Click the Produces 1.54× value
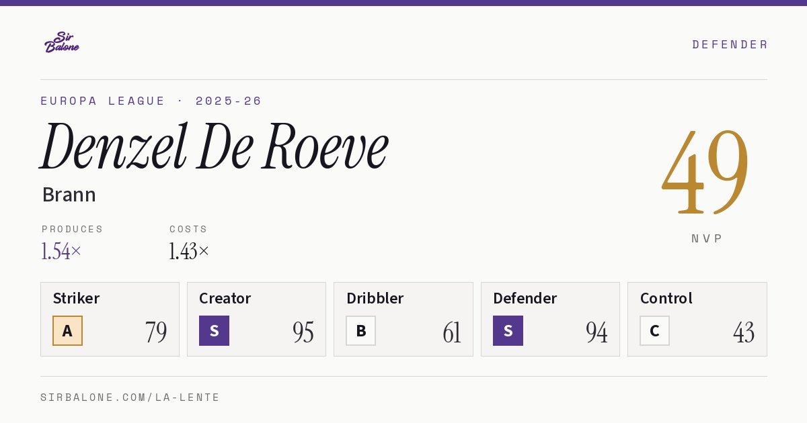 click(61, 251)
